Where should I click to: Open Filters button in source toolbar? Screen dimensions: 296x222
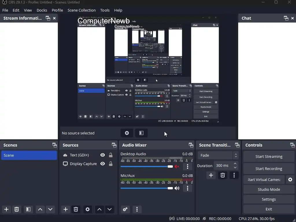point(141,133)
